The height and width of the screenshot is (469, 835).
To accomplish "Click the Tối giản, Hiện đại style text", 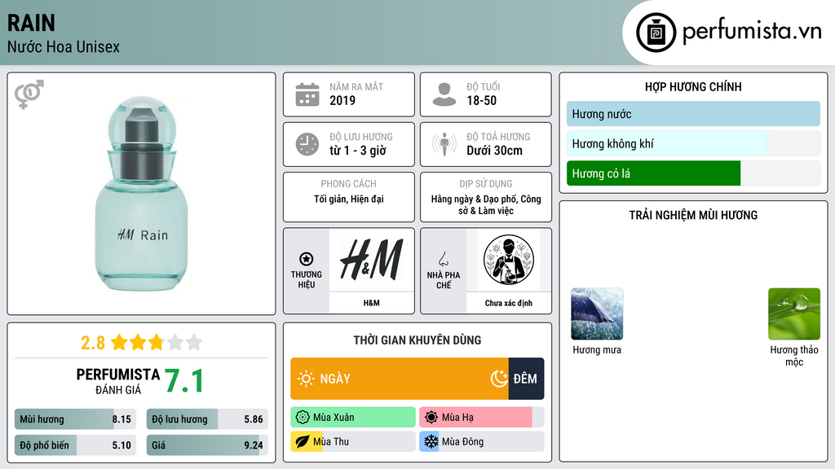I will (x=349, y=199).
